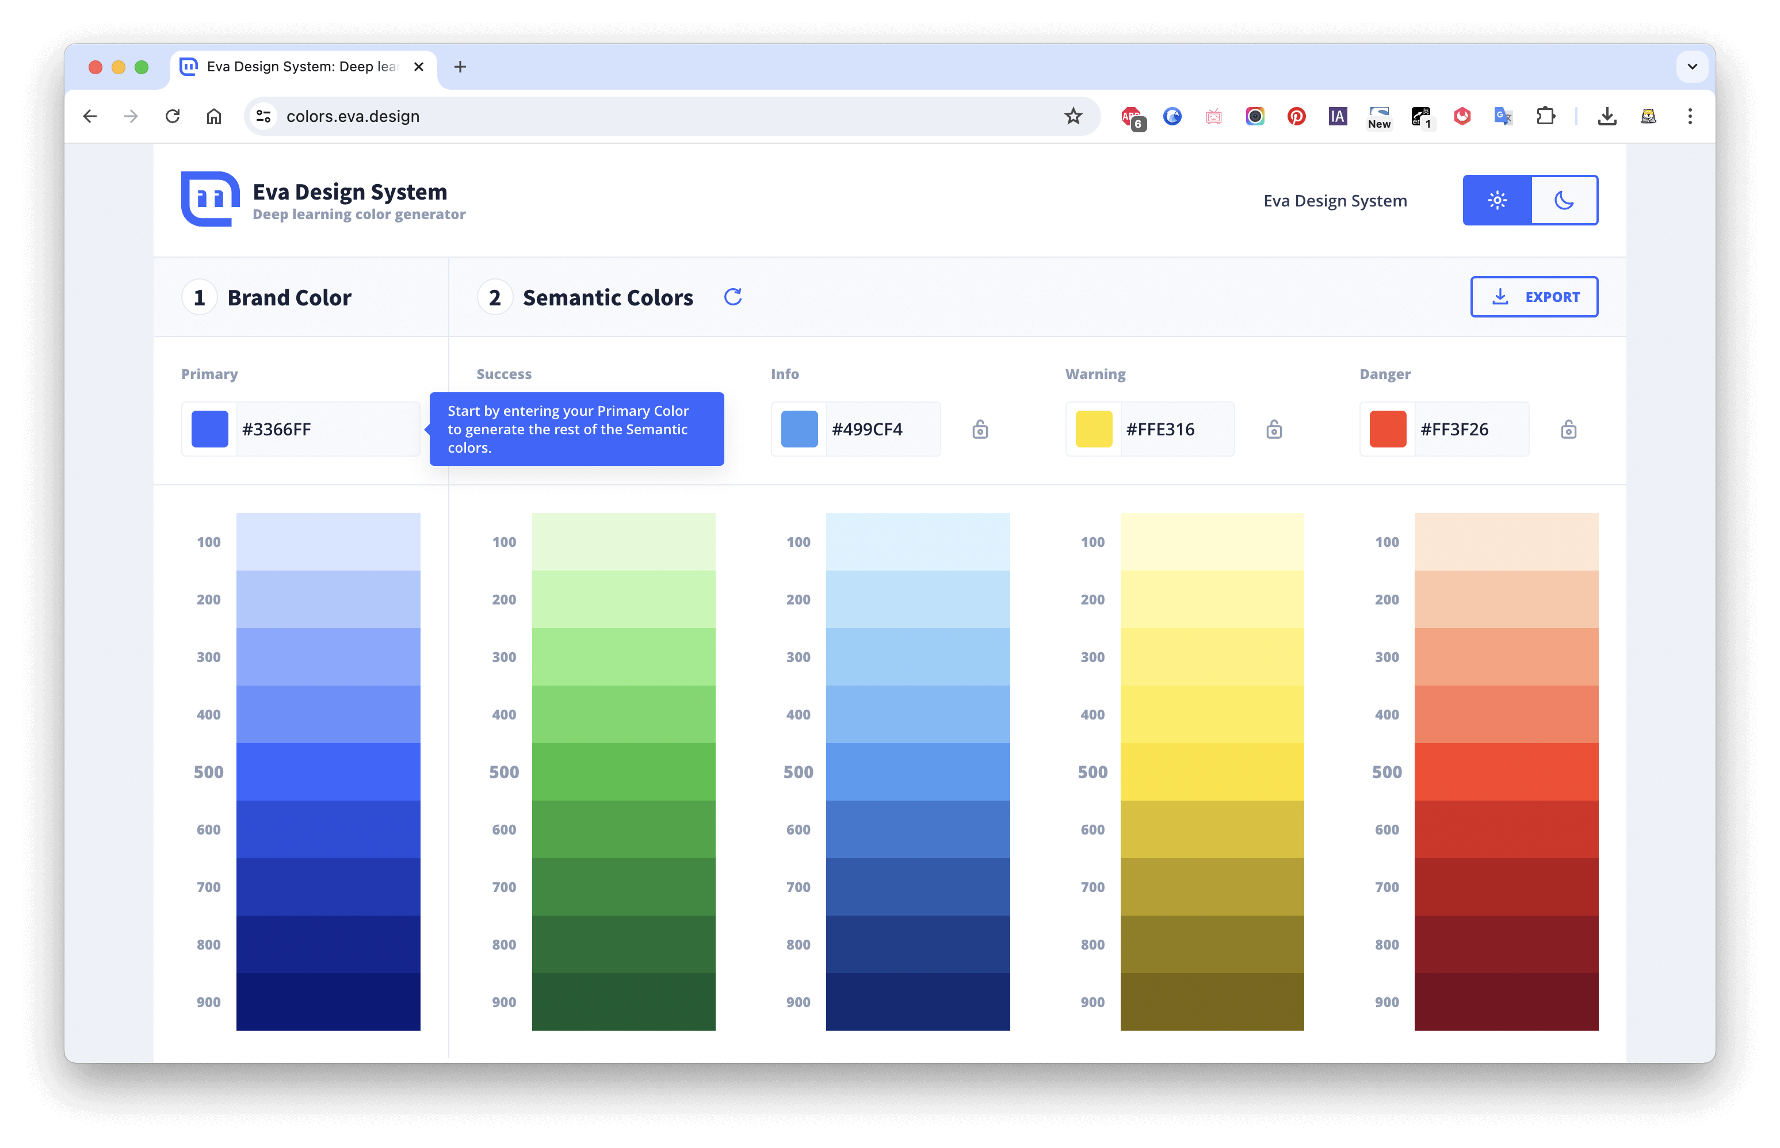Open the red hexagon extension icon

(1462, 116)
